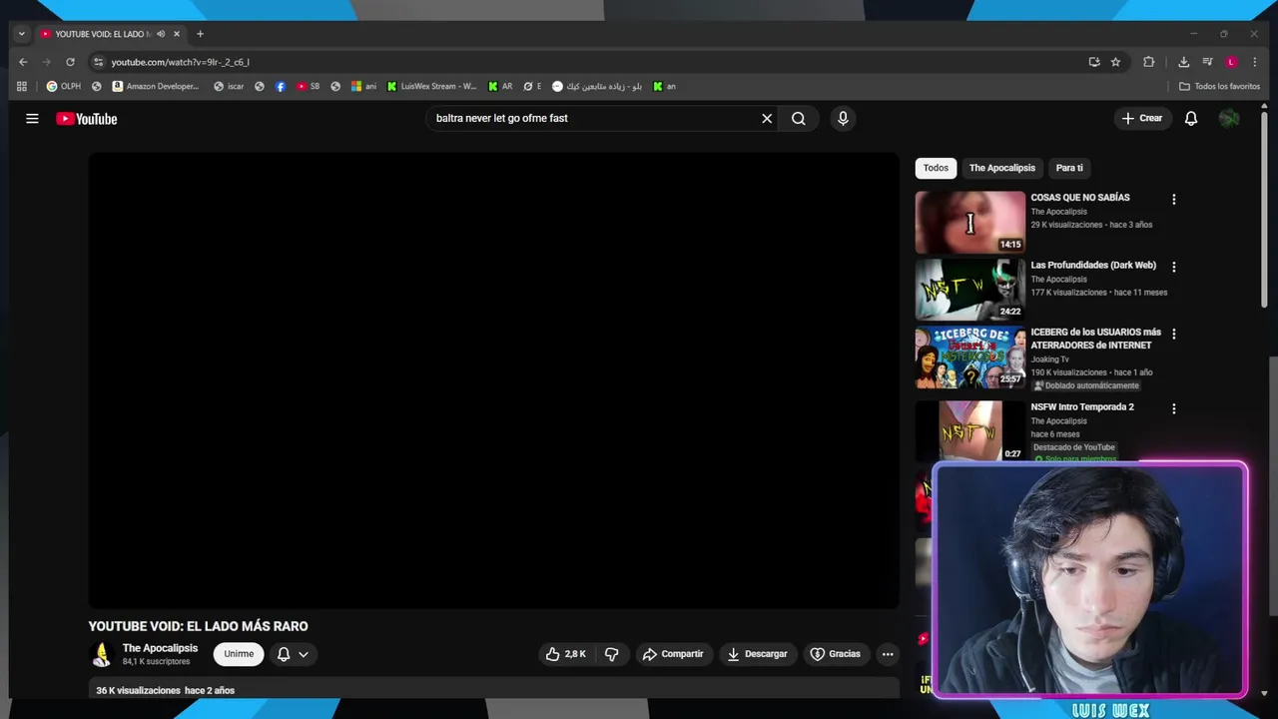Open Chrome three-dot menu

coord(1254,62)
